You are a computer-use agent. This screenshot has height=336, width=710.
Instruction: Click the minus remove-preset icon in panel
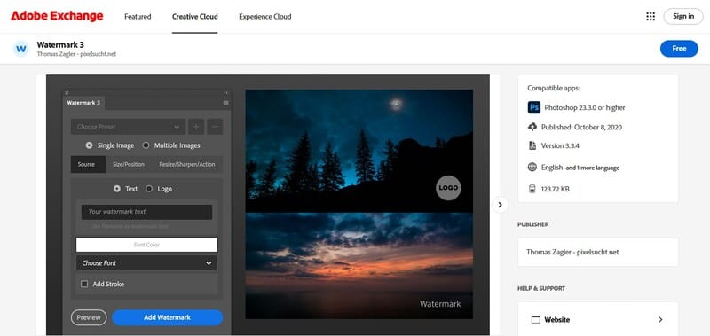pyautogui.click(x=215, y=127)
